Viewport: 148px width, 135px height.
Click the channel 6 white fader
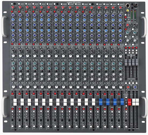(51, 102)
